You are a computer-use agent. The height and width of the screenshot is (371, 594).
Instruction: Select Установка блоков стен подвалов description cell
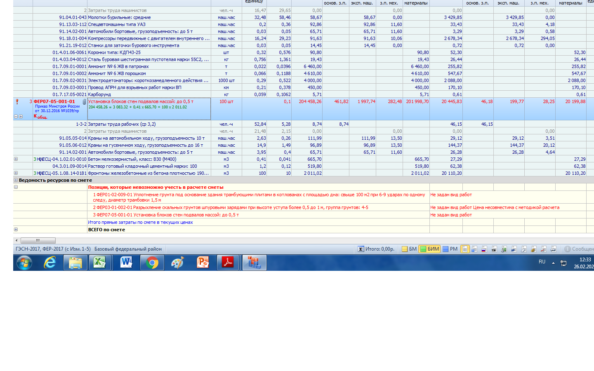(x=149, y=109)
